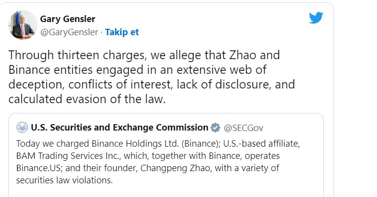The height and width of the screenshot is (197, 377).
Task: Click the Twitter bird logo
Action: click(316, 19)
